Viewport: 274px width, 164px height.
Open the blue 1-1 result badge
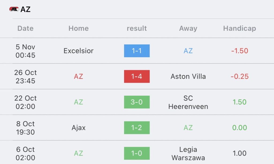[137, 51]
